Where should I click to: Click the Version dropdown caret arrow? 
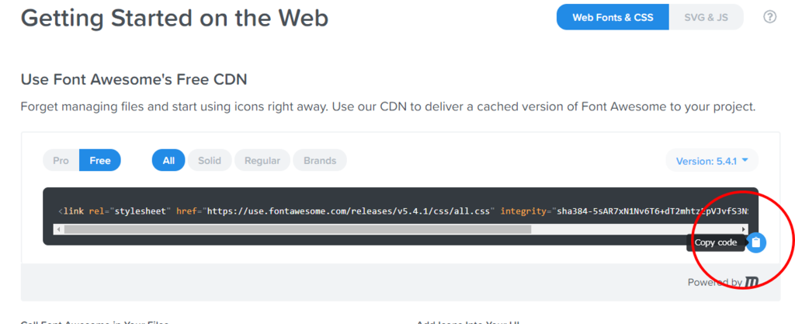(745, 160)
